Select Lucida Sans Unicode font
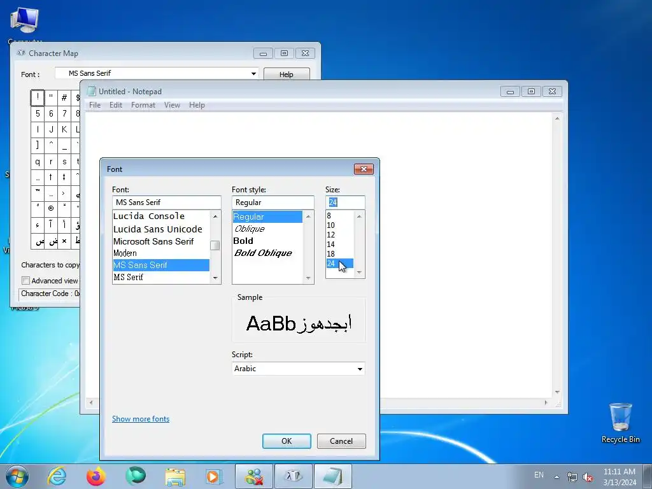Screen dimensions: 652x489 pyautogui.click(x=161, y=229)
